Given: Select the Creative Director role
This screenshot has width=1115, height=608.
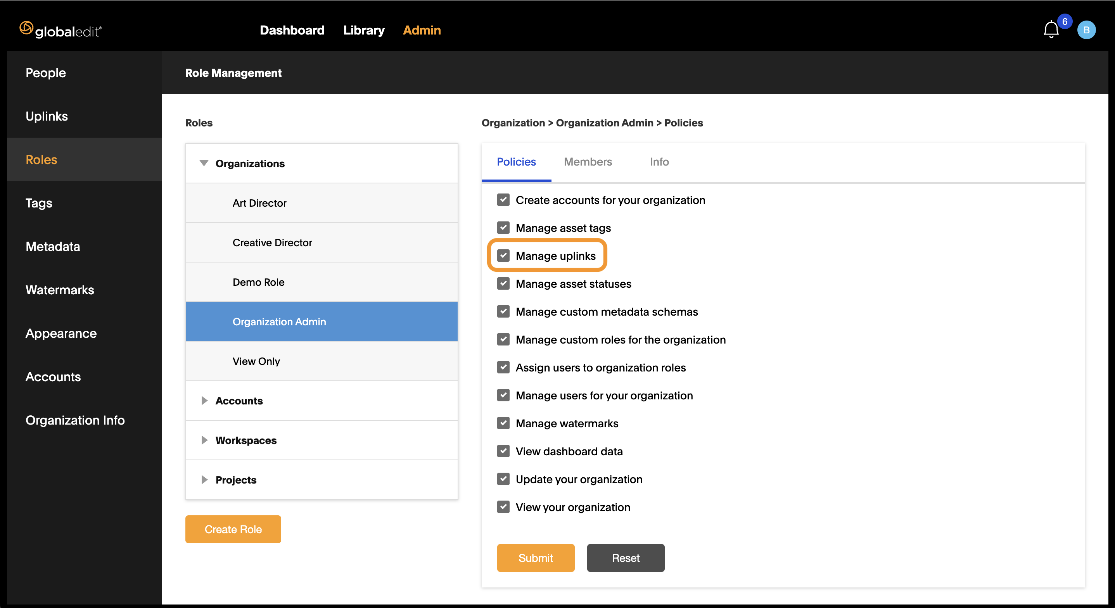Looking at the screenshot, I should click(322, 242).
